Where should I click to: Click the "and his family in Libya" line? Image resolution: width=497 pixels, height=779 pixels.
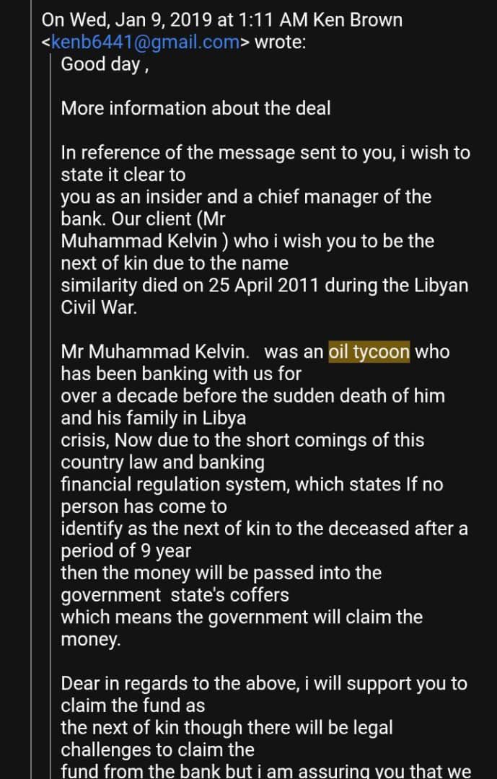(153, 418)
